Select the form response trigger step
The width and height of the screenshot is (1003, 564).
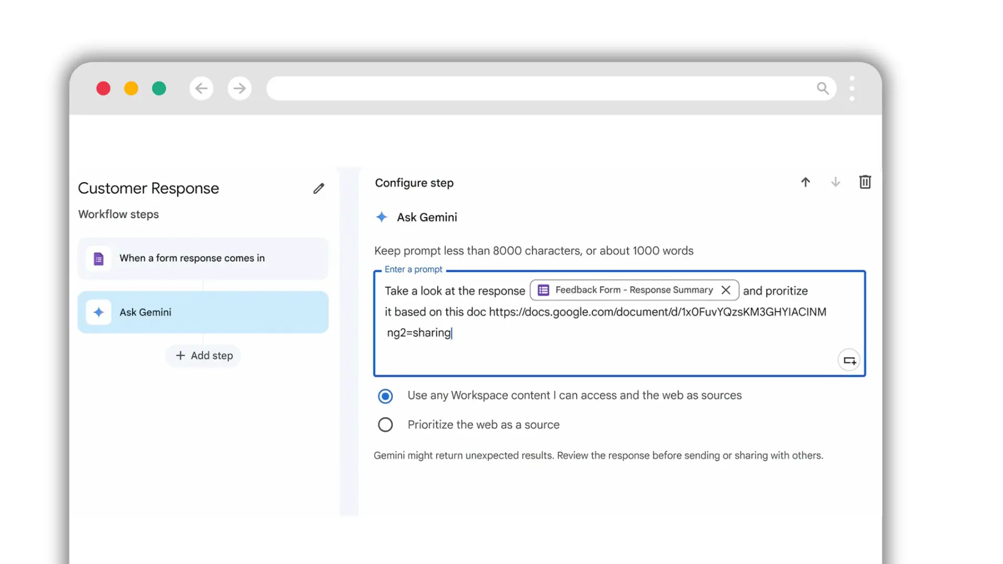coord(203,258)
